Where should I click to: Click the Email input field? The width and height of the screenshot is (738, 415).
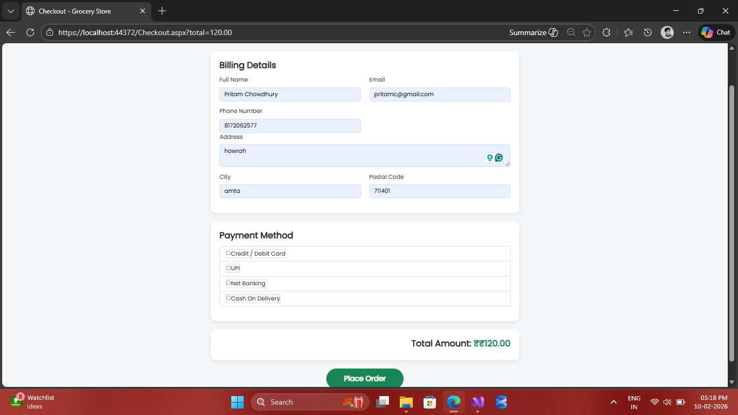click(439, 95)
